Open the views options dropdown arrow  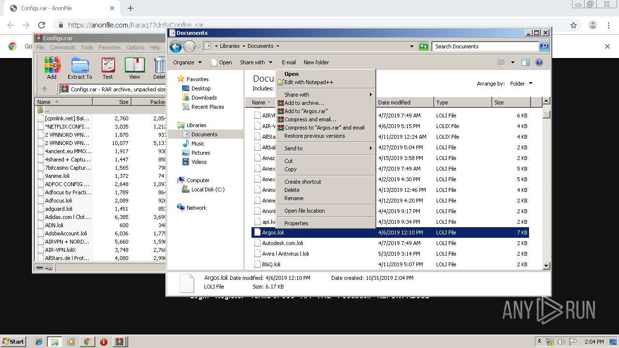click(x=513, y=62)
